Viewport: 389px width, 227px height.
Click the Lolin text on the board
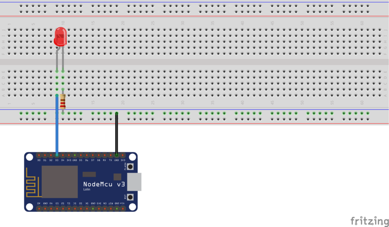[x=87, y=189]
